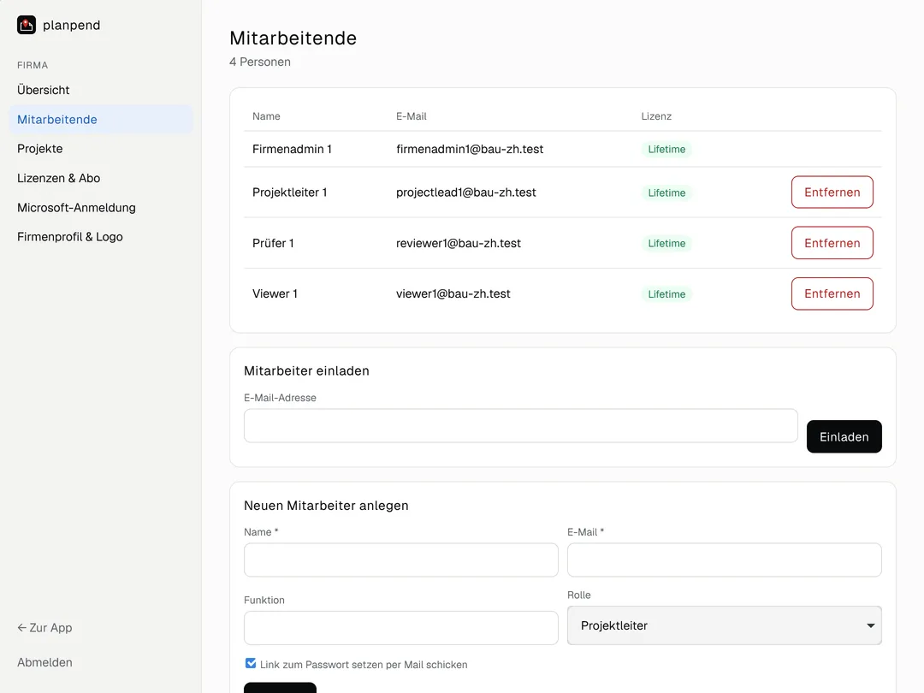Remove Viewer 1 with Entfernen
This screenshot has width=924, height=693.
pyautogui.click(x=832, y=293)
